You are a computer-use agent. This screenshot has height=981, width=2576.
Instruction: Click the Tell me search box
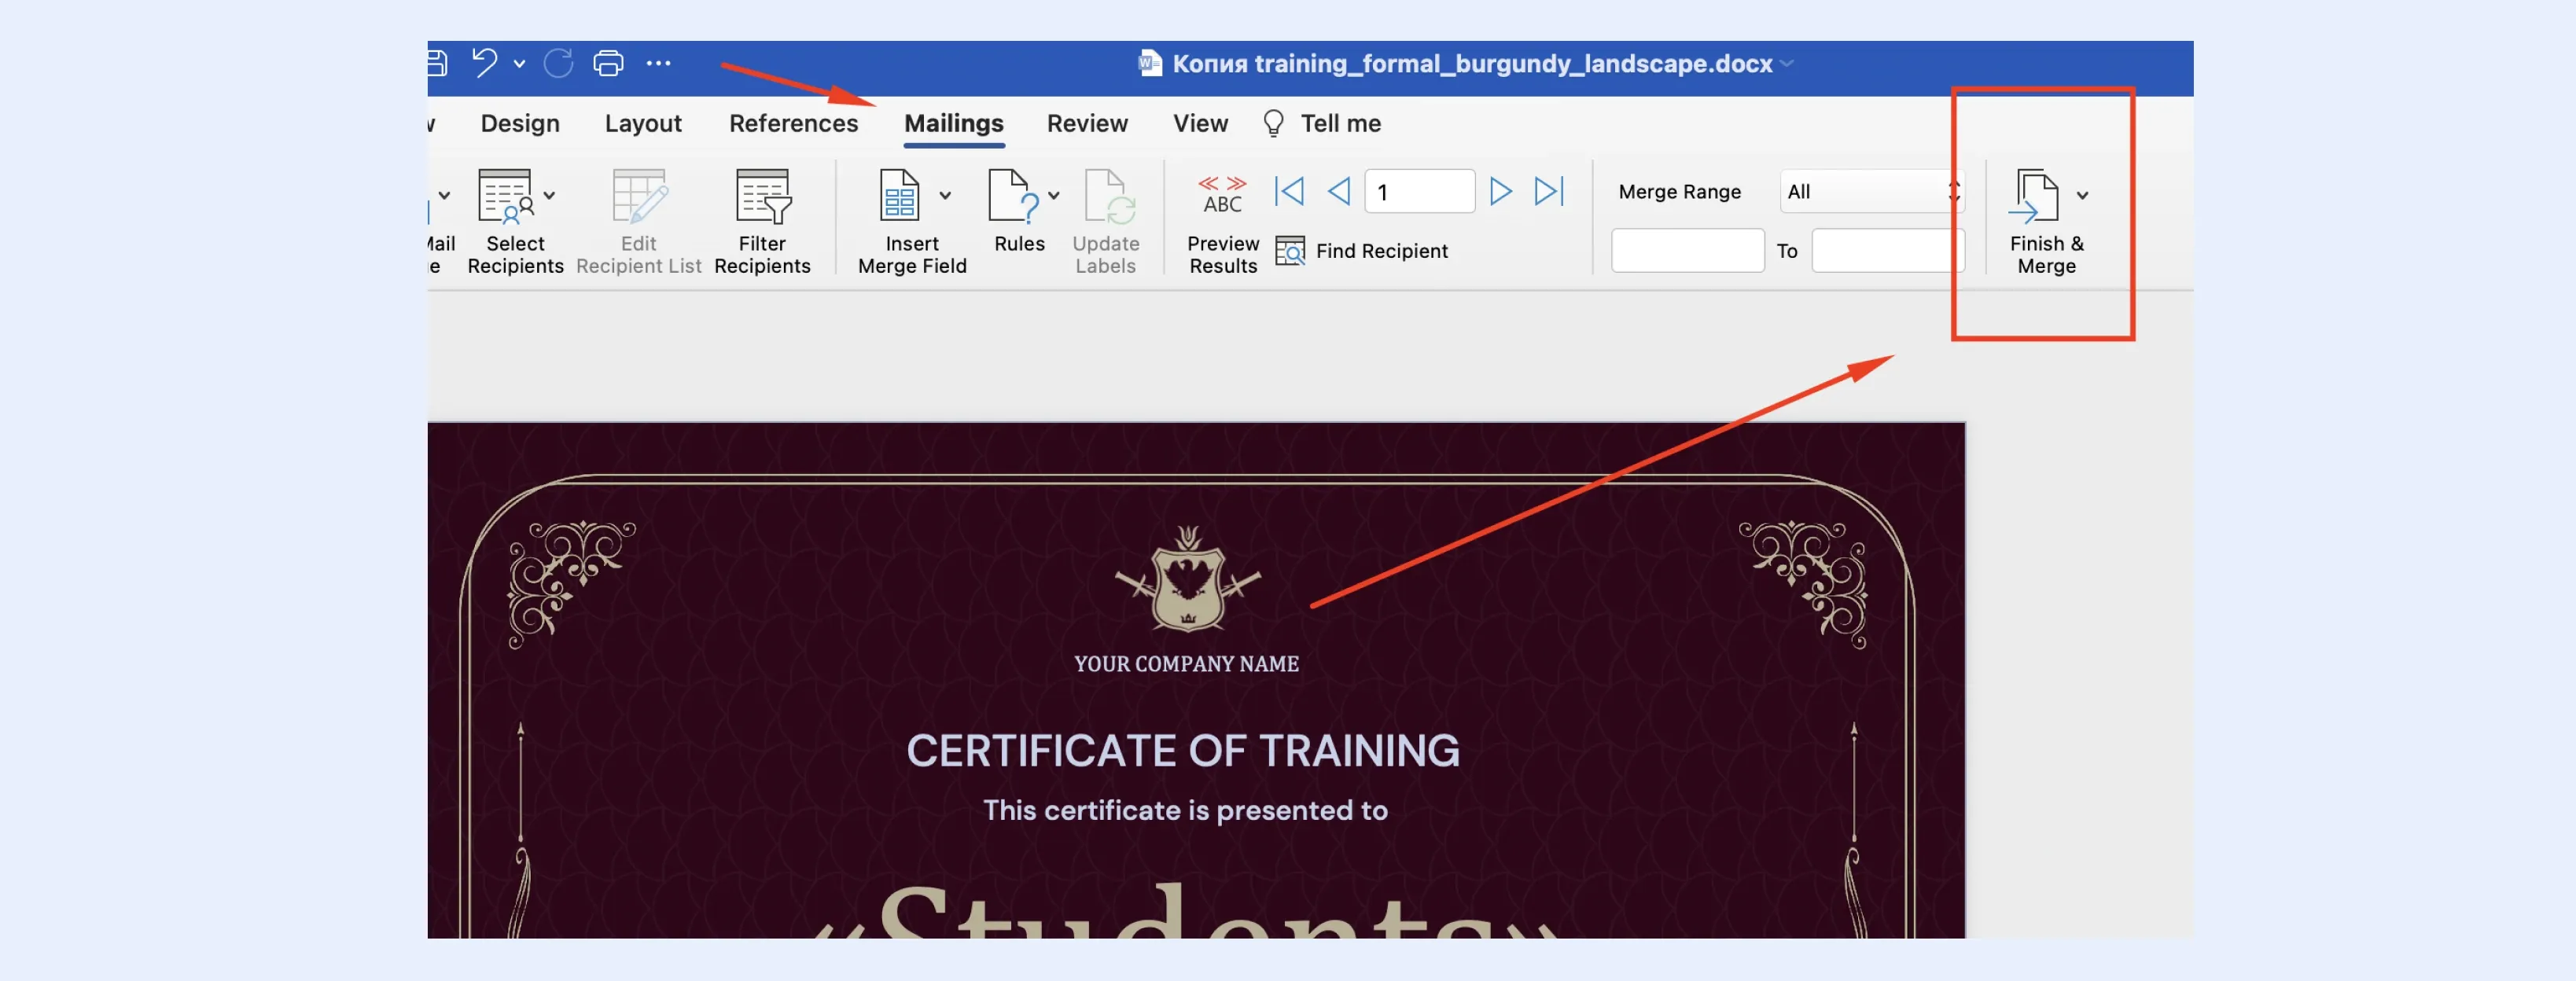tap(1323, 123)
